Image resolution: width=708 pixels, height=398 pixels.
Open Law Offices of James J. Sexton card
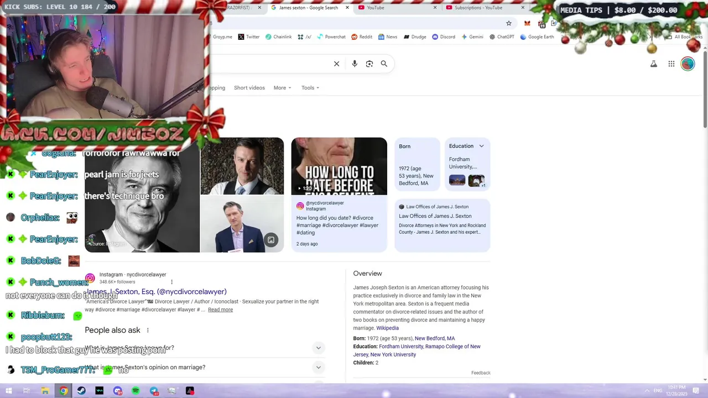point(442,226)
